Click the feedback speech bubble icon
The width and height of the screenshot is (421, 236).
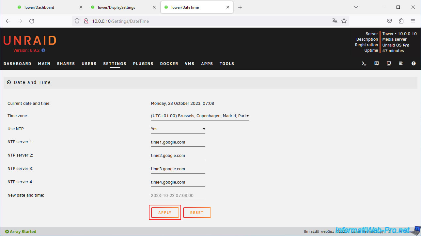tap(377, 64)
